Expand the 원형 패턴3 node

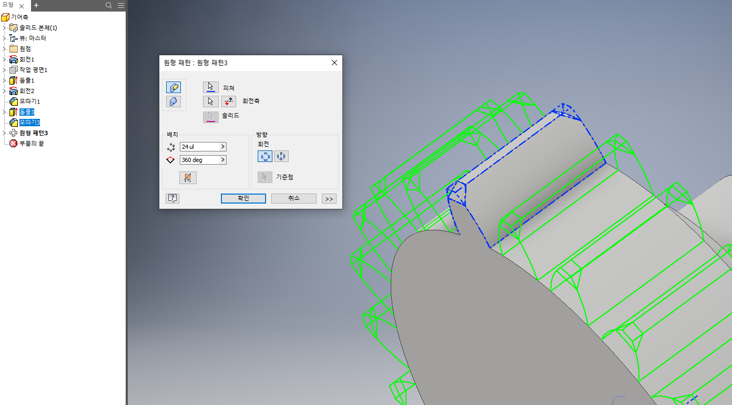pos(5,133)
